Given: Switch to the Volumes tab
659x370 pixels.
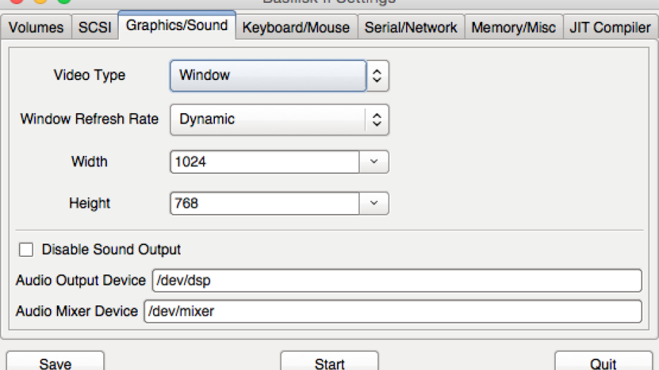Looking at the screenshot, I should [x=36, y=27].
